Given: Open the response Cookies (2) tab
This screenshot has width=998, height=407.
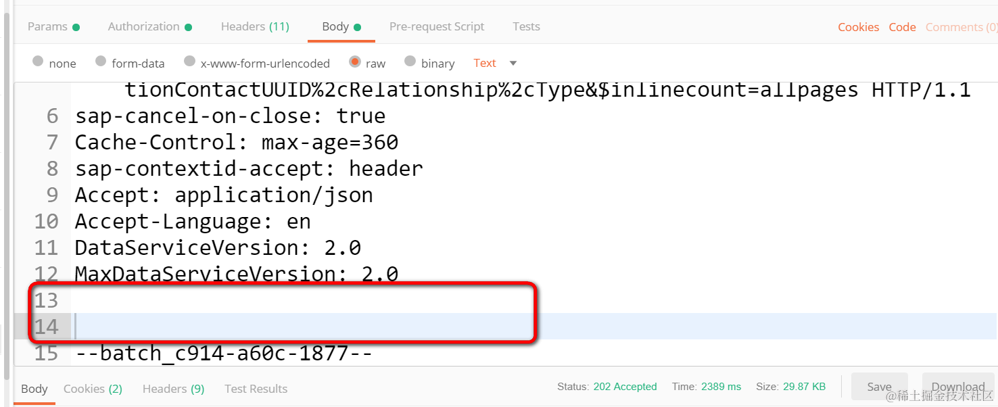Looking at the screenshot, I should point(93,389).
